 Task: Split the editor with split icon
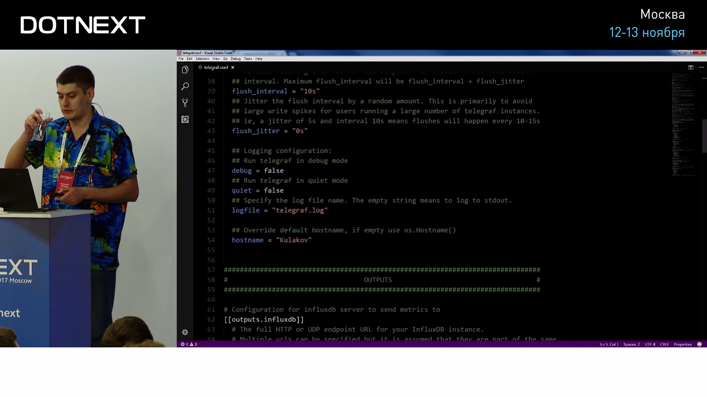pos(691,67)
